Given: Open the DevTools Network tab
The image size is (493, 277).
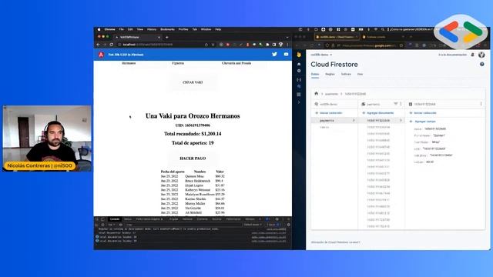Looking at the screenshot, I should [187, 219].
